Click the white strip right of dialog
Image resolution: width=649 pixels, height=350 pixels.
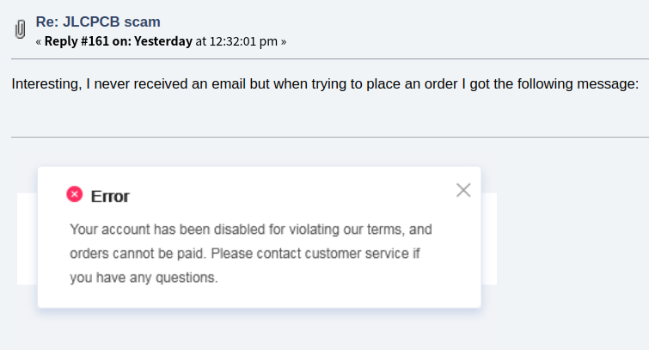pyautogui.click(x=488, y=239)
